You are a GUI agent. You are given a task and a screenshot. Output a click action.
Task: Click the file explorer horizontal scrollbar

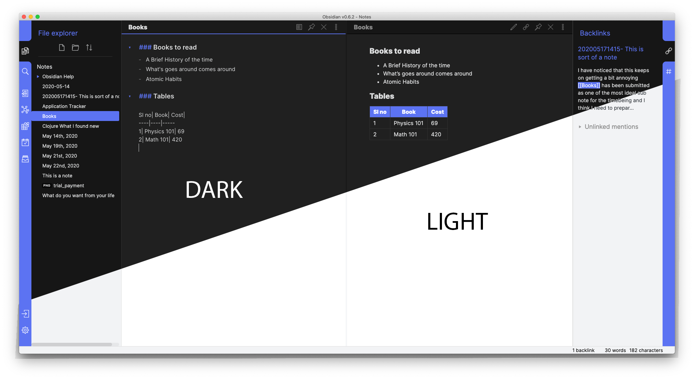click(x=72, y=344)
